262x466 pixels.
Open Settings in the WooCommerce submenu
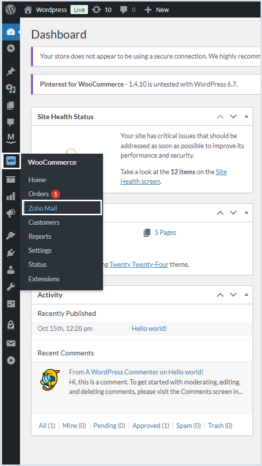pos(40,250)
